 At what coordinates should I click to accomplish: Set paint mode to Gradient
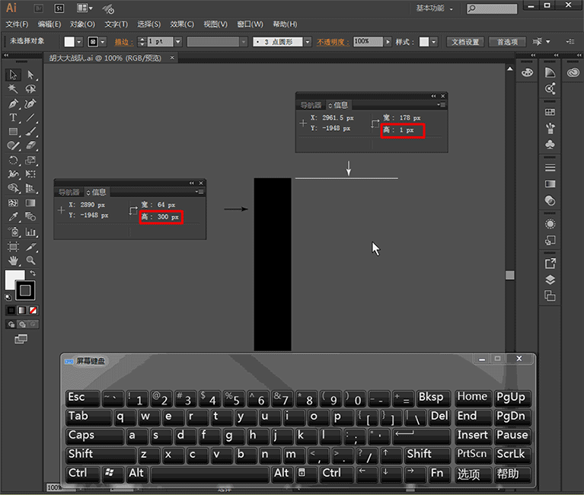coord(22,310)
